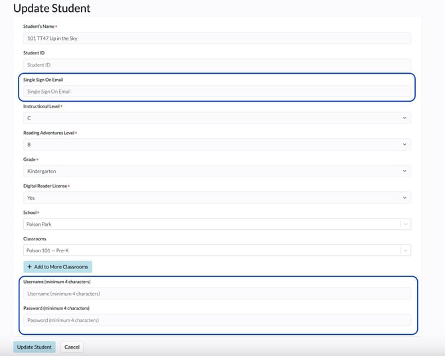The image size is (445, 356).
Task: Open the Digital Reader License dropdown
Action: 217,198
